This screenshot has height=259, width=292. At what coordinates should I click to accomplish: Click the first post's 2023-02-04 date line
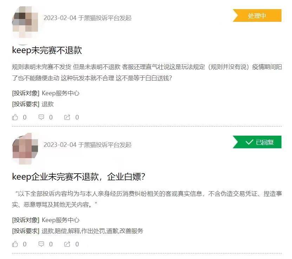coord(87,18)
